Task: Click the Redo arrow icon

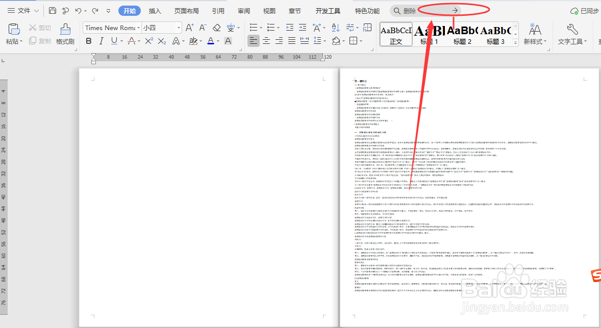Action: (x=95, y=11)
